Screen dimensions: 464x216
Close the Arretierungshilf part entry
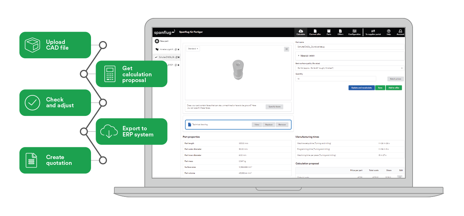178,49
